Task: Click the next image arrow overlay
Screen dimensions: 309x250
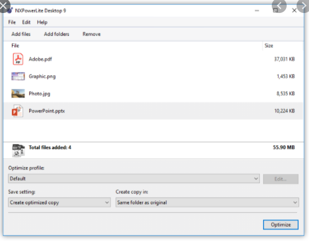Action: 303,6
